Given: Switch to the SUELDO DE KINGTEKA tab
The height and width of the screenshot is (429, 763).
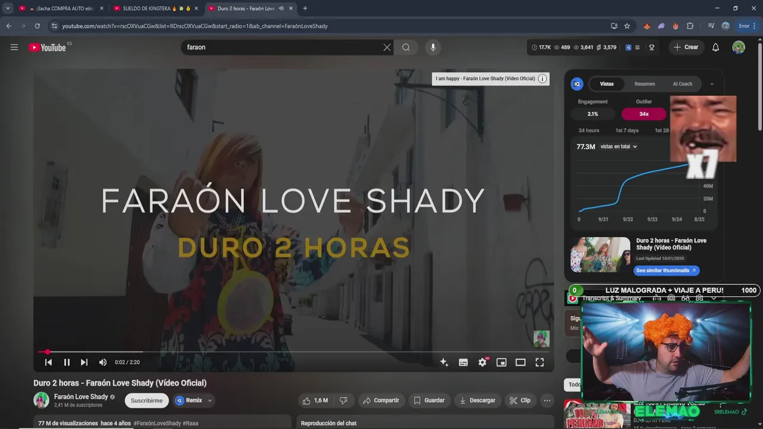Looking at the screenshot, I should (156, 8).
